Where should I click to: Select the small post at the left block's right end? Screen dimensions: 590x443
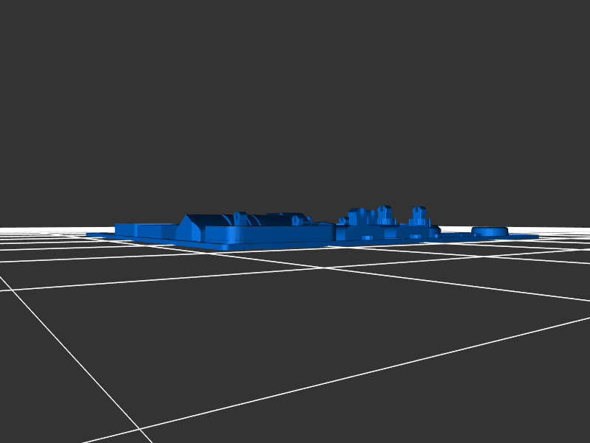pyautogui.click(x=296, y=220)
